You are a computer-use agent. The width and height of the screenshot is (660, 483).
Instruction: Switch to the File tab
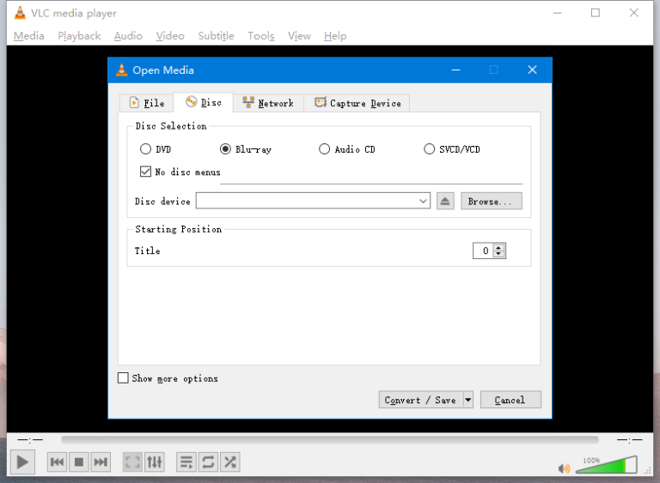coord(146,103)
